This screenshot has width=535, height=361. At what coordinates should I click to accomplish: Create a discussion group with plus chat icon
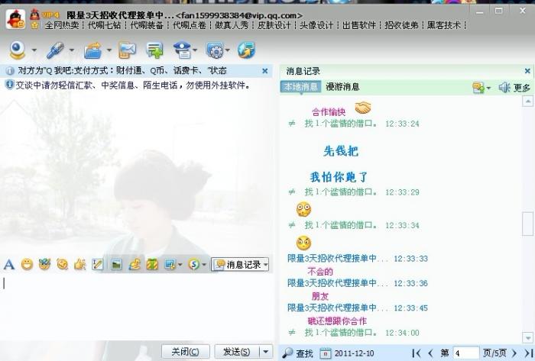(x=154, y=50)
